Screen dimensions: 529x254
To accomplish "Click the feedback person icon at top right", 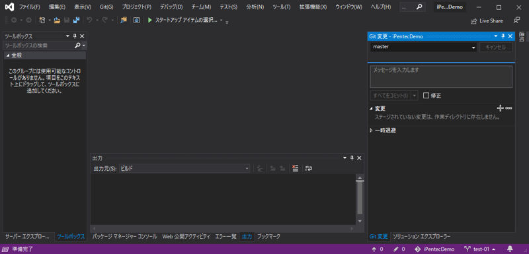I will click(x=516, y=20).
